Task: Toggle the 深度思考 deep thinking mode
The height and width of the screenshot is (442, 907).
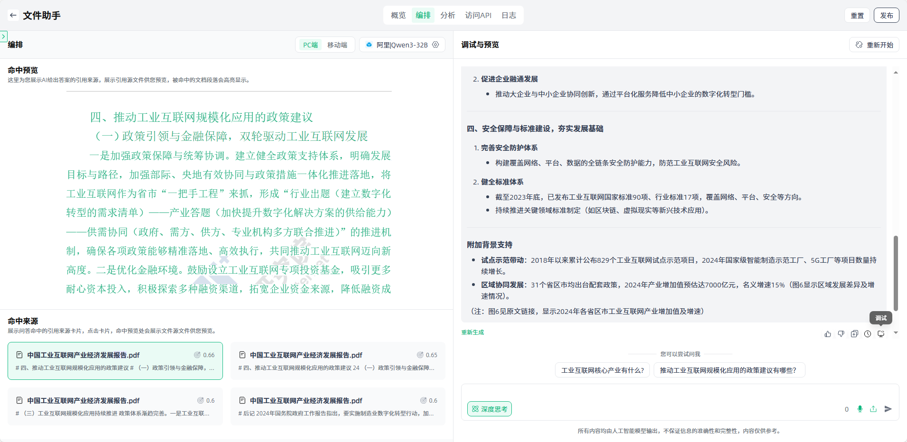Action: click(x=490, y=409)
